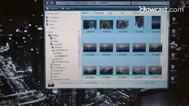Click the file list scroll down arrow
The width and height of the screenshot is (189, 106).
pyautogui.click(x=166, y=79)
